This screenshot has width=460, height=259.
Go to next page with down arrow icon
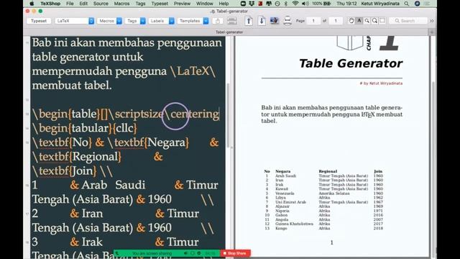262,21
